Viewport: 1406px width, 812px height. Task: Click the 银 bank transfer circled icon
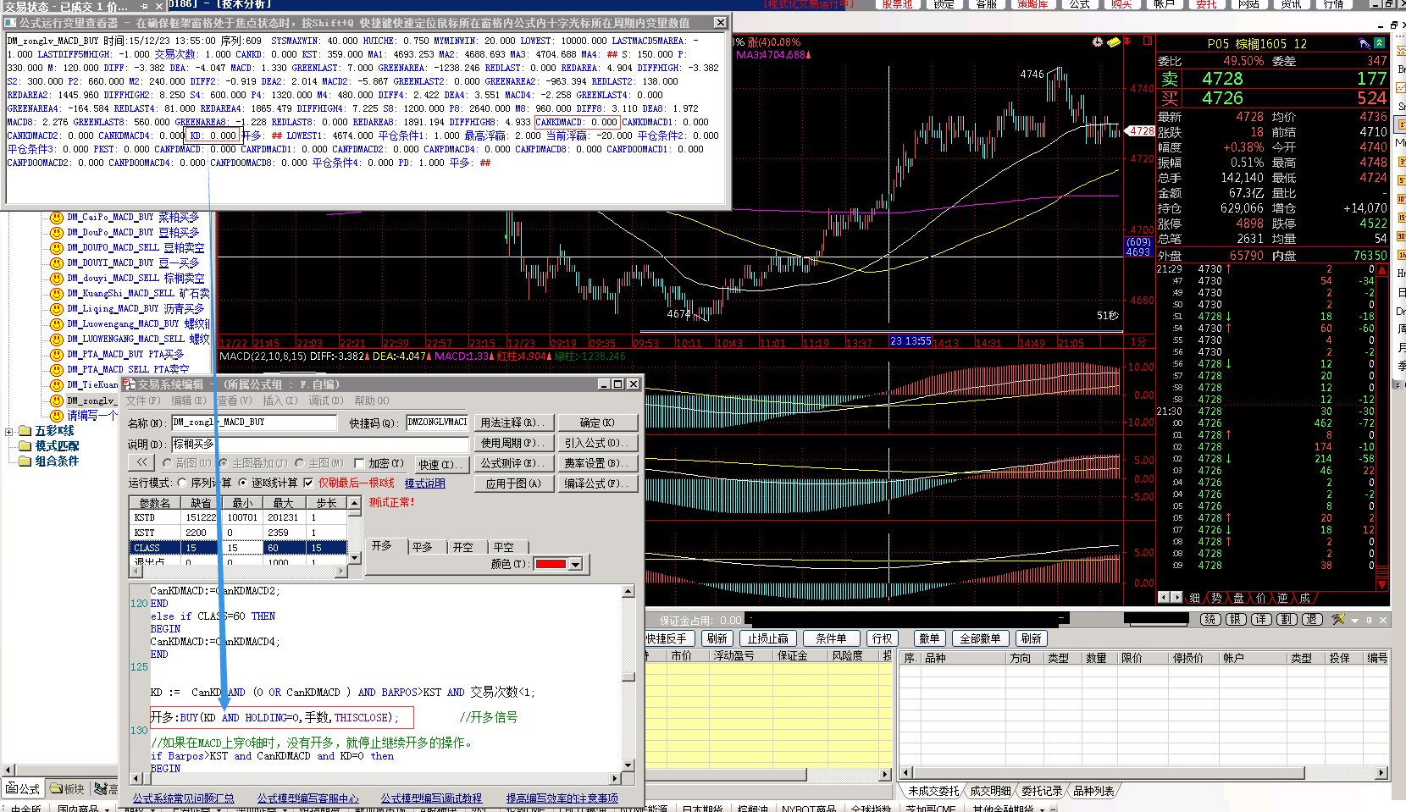(1236, 620)
